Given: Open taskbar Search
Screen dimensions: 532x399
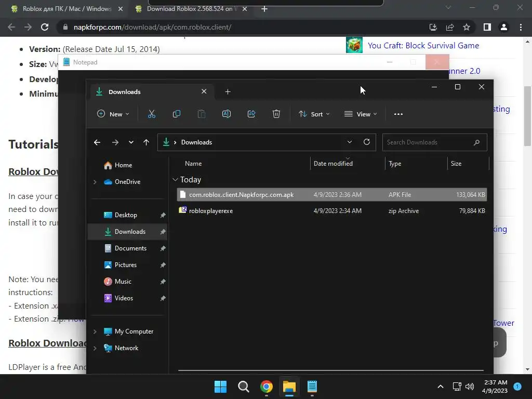Looking at the screenshot, I should pyautogui.click(x=243, y=387).
